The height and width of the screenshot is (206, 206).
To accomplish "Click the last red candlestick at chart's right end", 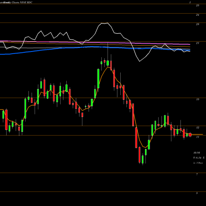I will tap(190, 135).
